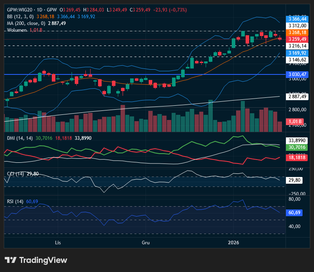Click the Gru label on time axis
Image resolution: width=314 pixels, height=272 pixels.
click(146, 241)
